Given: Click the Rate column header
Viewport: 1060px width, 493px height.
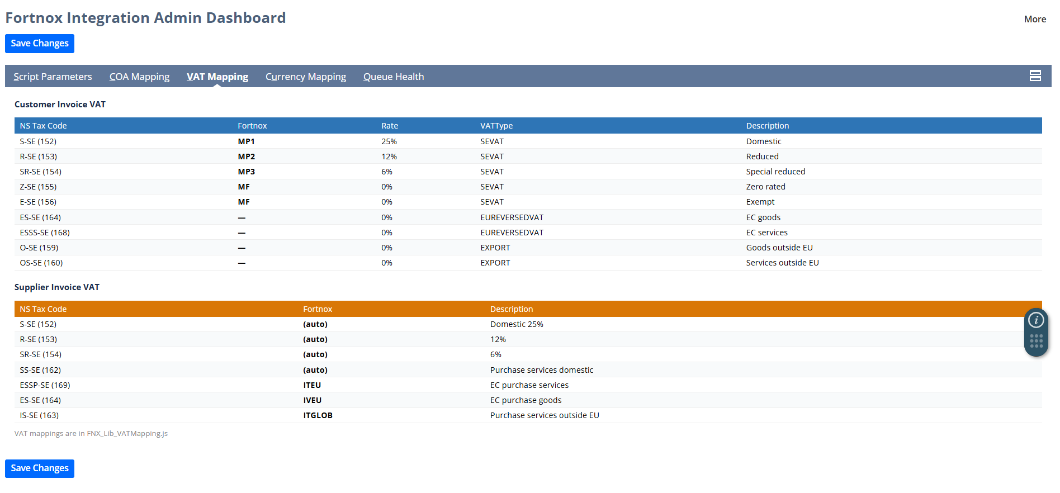Looking at the screenshot, I should point(390,126).
